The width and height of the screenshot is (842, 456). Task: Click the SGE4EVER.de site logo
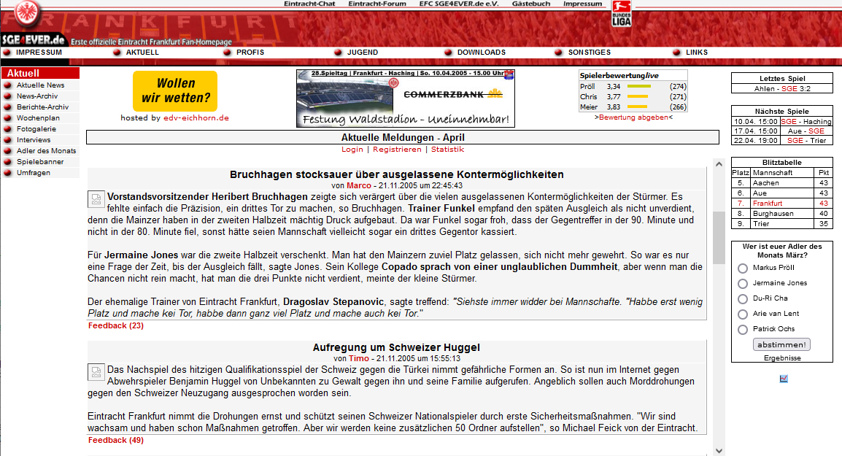34,39
